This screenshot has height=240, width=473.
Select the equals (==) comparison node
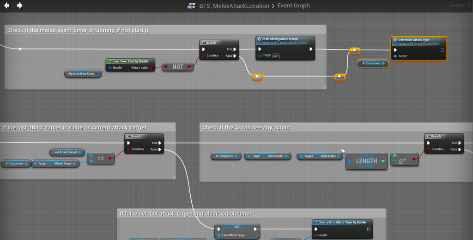(x=101, y=158)
